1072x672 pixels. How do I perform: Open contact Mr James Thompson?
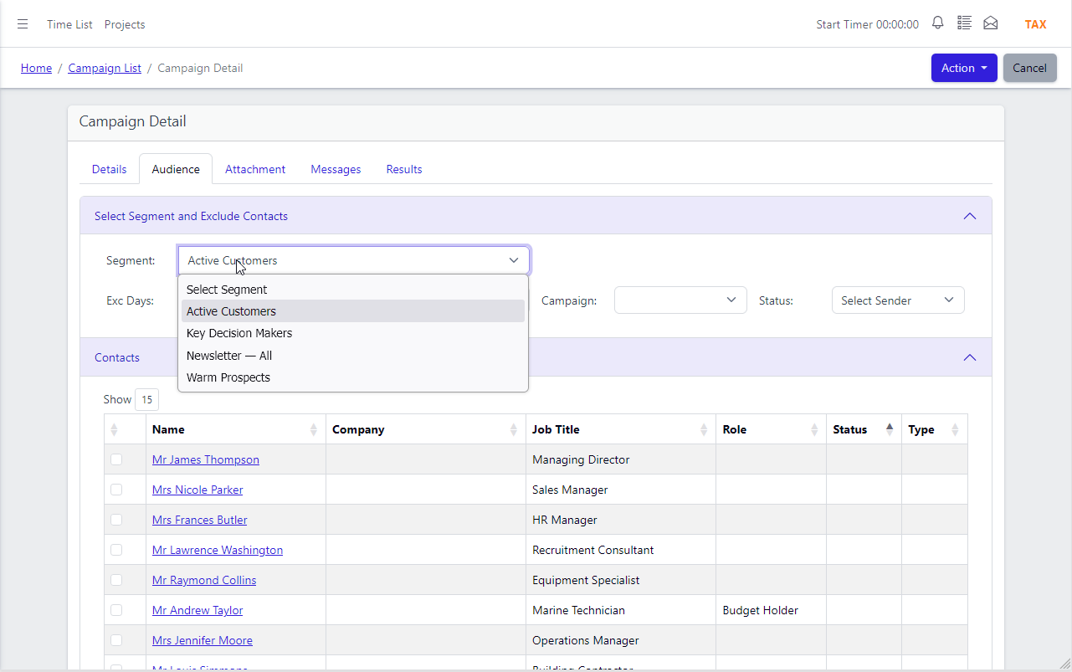[x=206, y=459]
